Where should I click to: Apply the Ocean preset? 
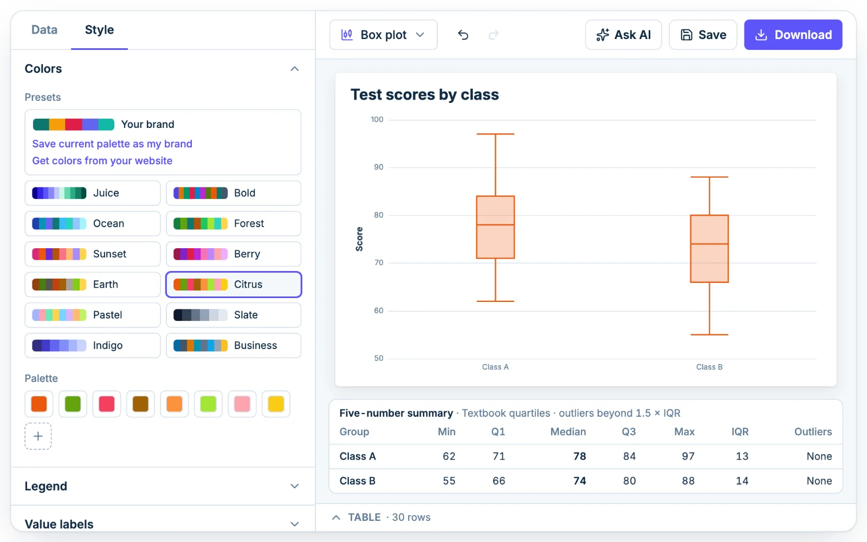tap(93, 223)
